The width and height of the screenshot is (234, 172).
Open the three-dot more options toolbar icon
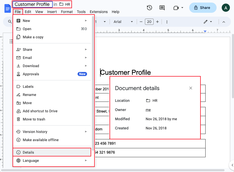coord(167,22)
